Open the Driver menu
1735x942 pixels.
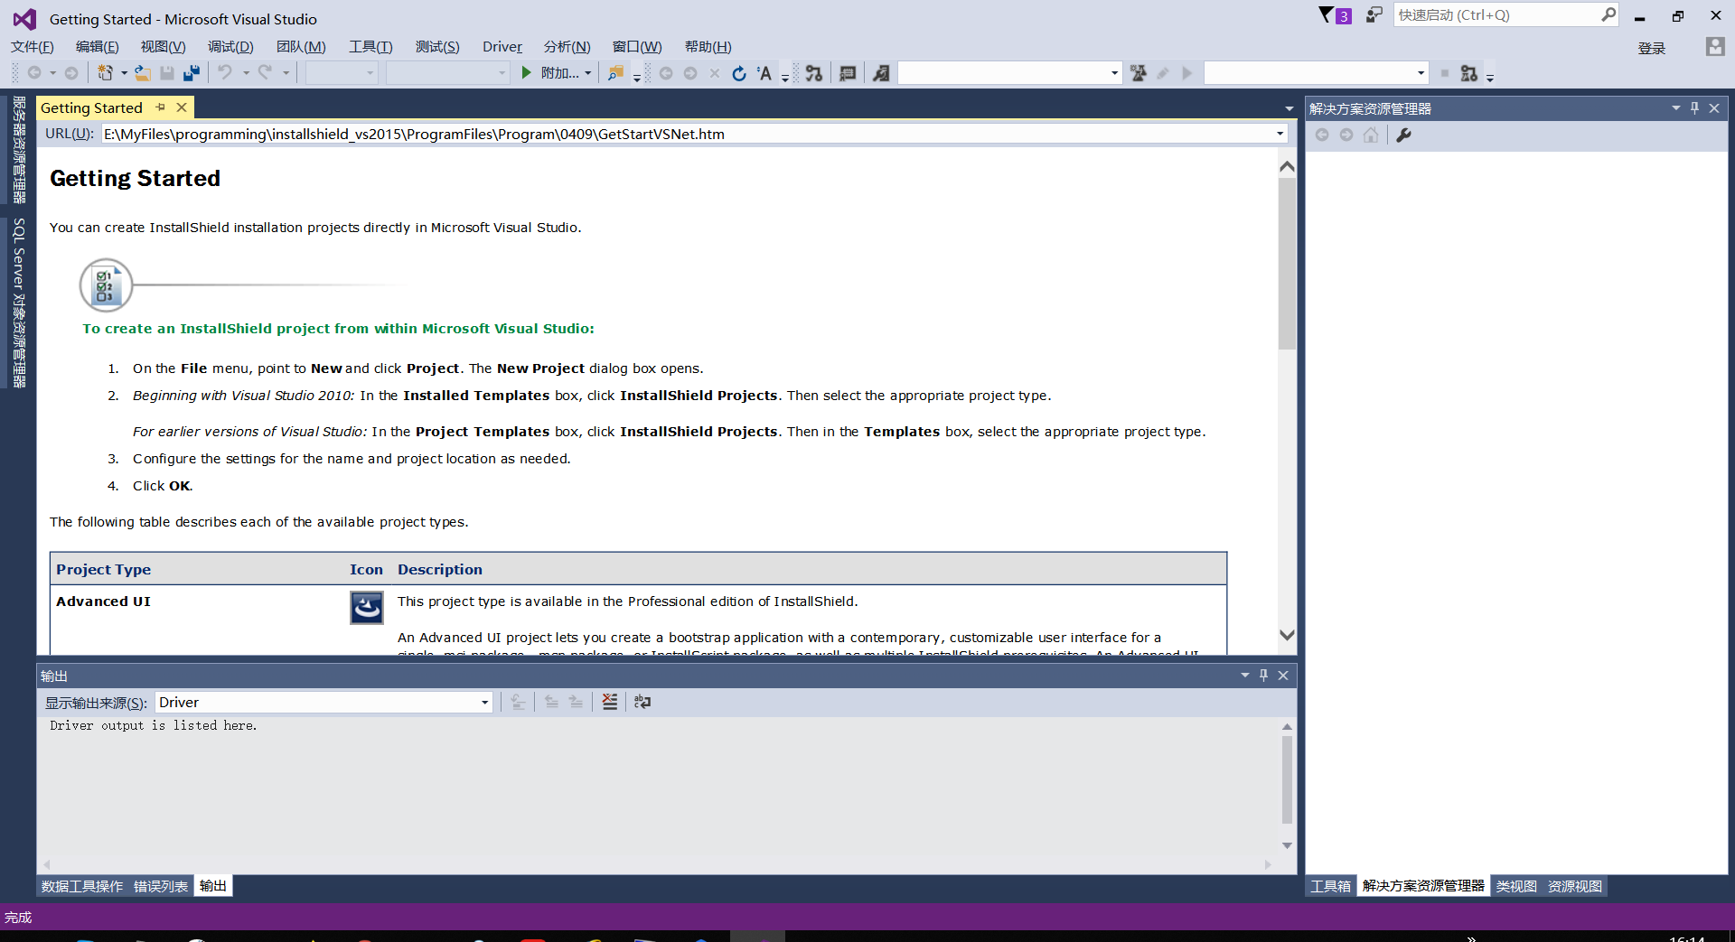coord(502,47)
